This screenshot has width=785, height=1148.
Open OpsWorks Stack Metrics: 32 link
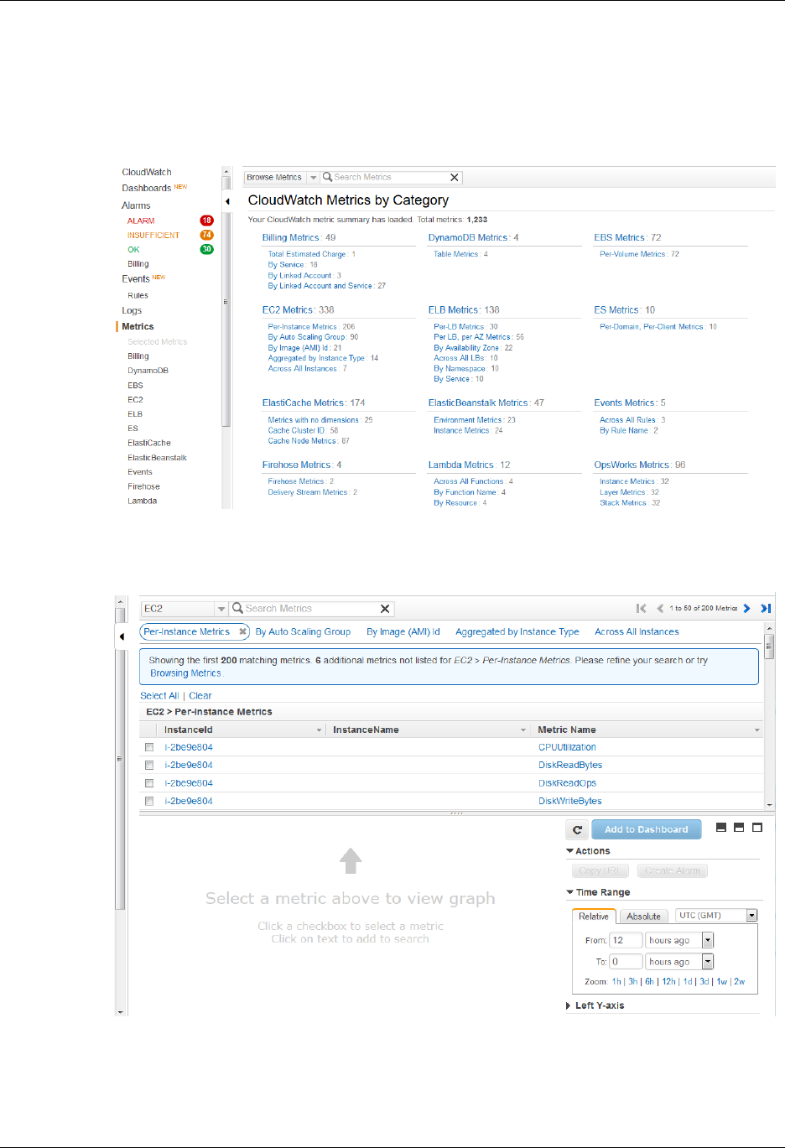click(x=630, y=503)
